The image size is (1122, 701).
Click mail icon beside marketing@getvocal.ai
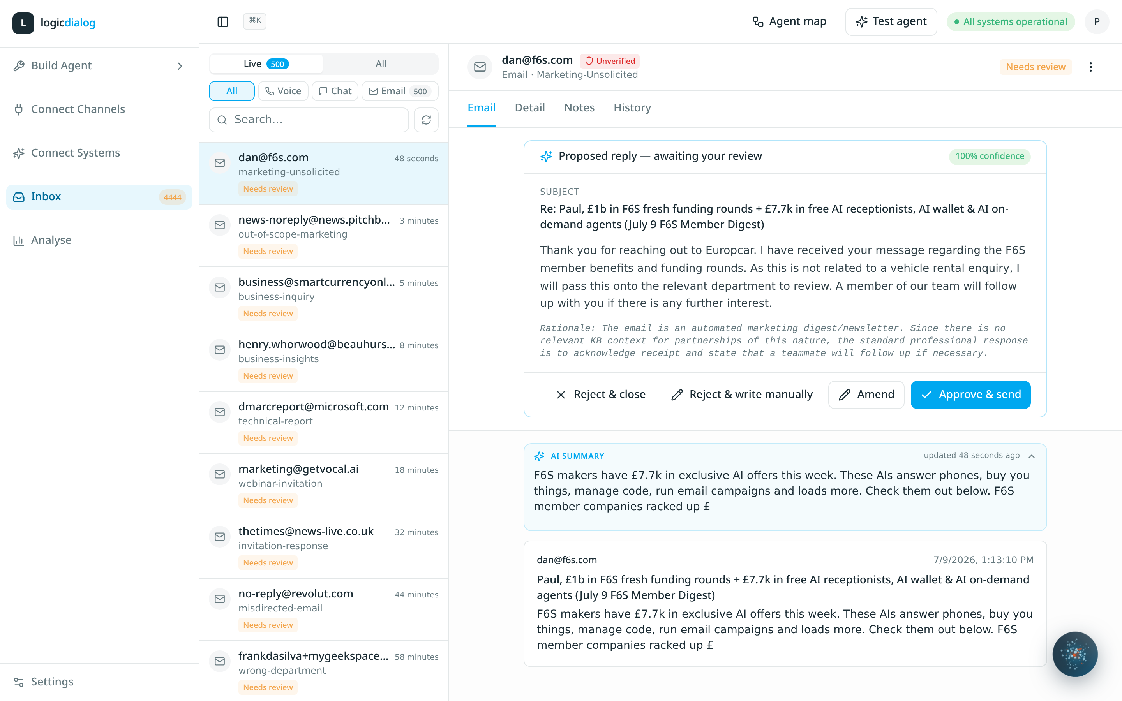[x=220, y=474]
